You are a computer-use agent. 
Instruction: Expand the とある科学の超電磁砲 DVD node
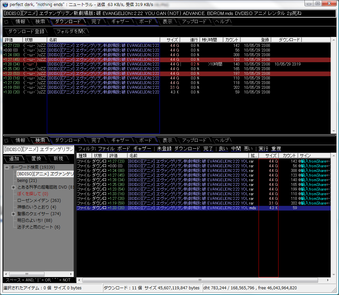pos(13,187)
